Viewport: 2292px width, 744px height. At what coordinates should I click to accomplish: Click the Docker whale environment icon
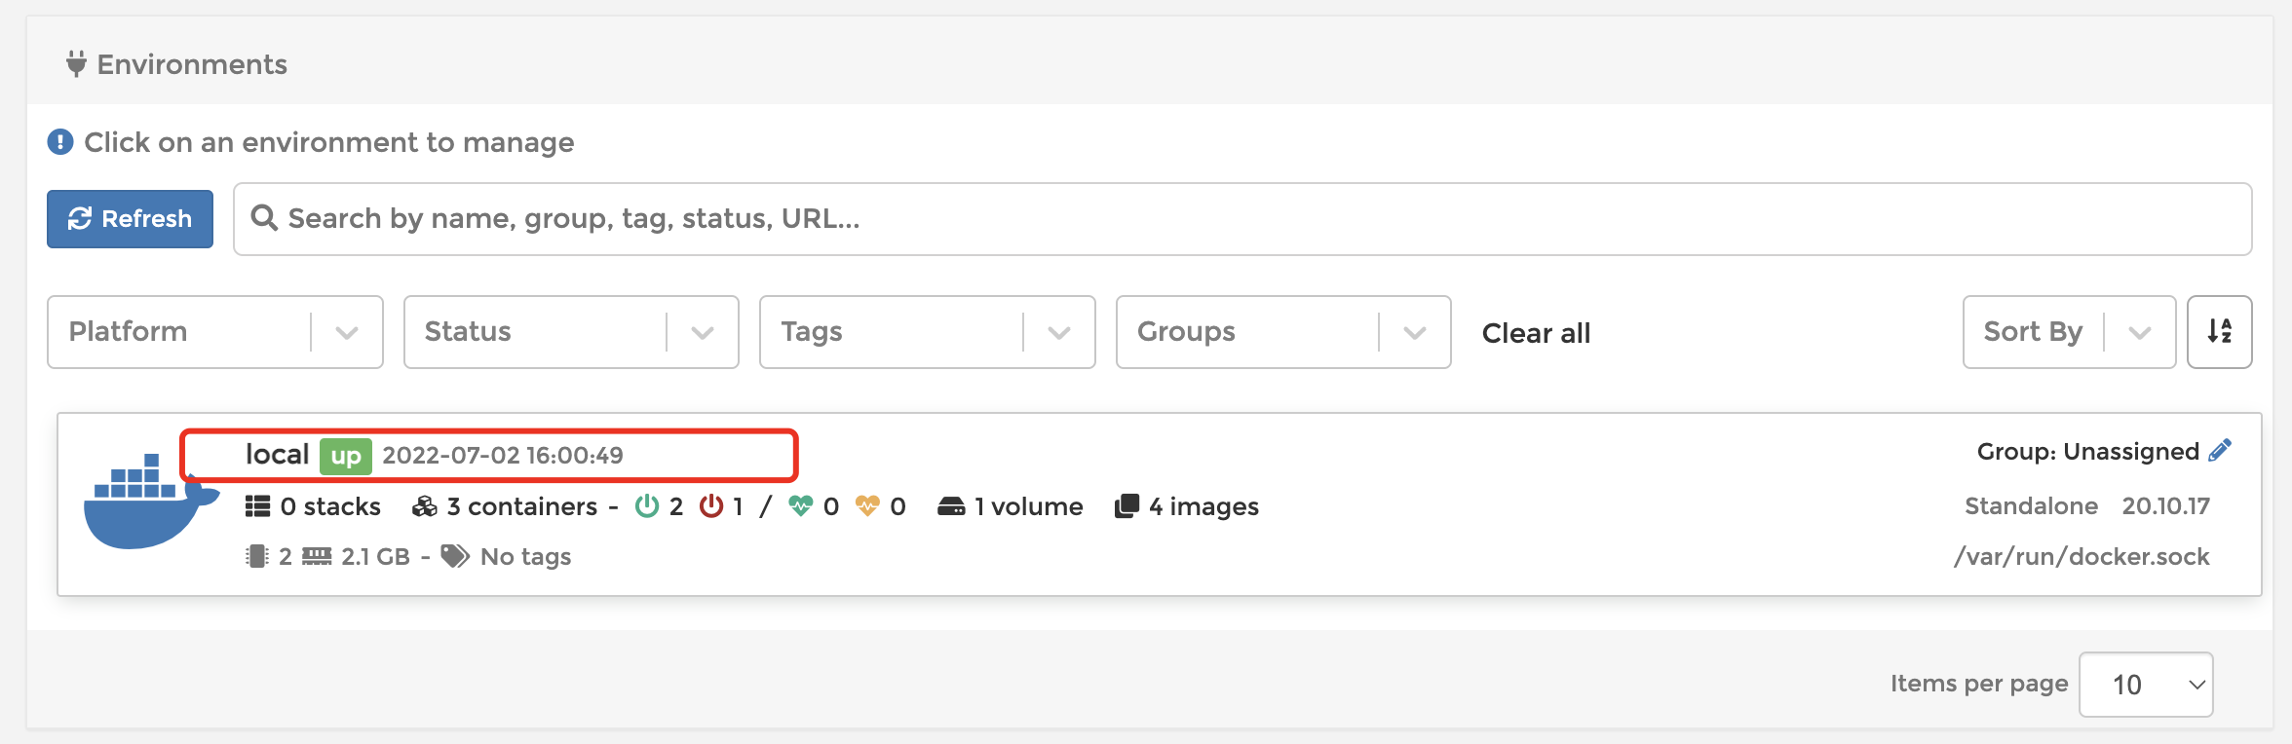[146, 502]
